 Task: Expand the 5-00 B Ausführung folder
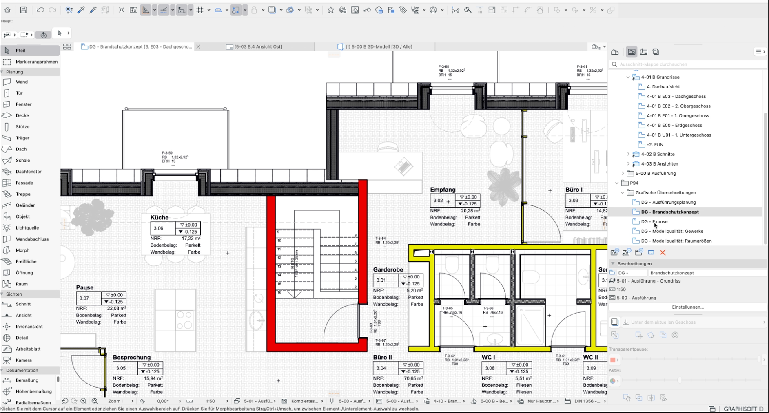click(623, 173)
